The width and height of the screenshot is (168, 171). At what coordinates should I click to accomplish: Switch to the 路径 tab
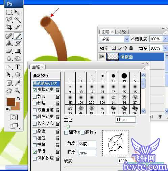(122, 32)
